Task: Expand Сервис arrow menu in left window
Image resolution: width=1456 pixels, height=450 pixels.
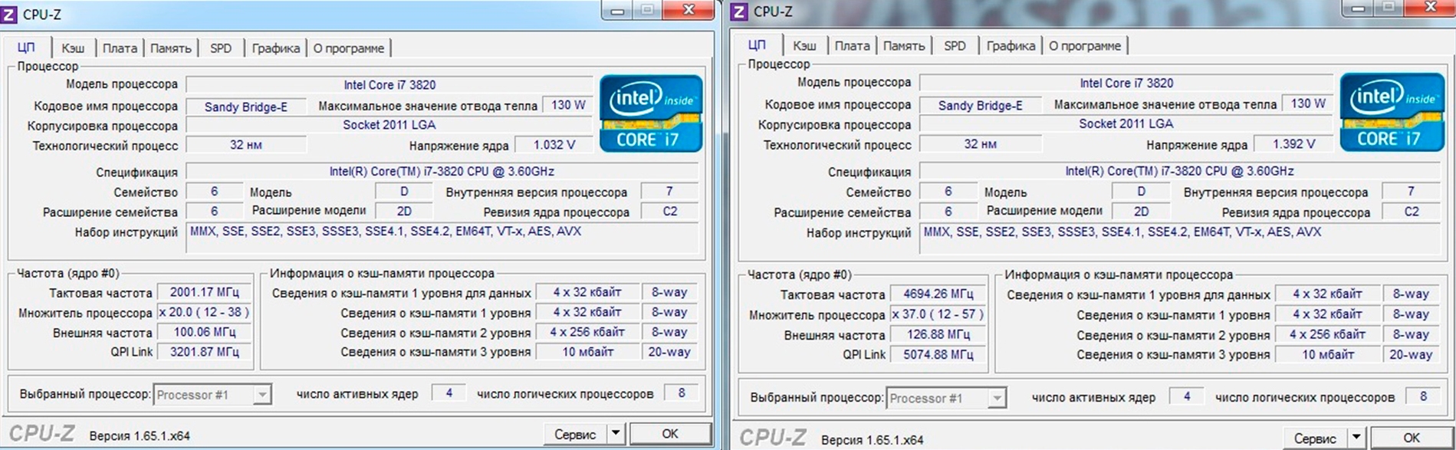Action: [615, 434]
